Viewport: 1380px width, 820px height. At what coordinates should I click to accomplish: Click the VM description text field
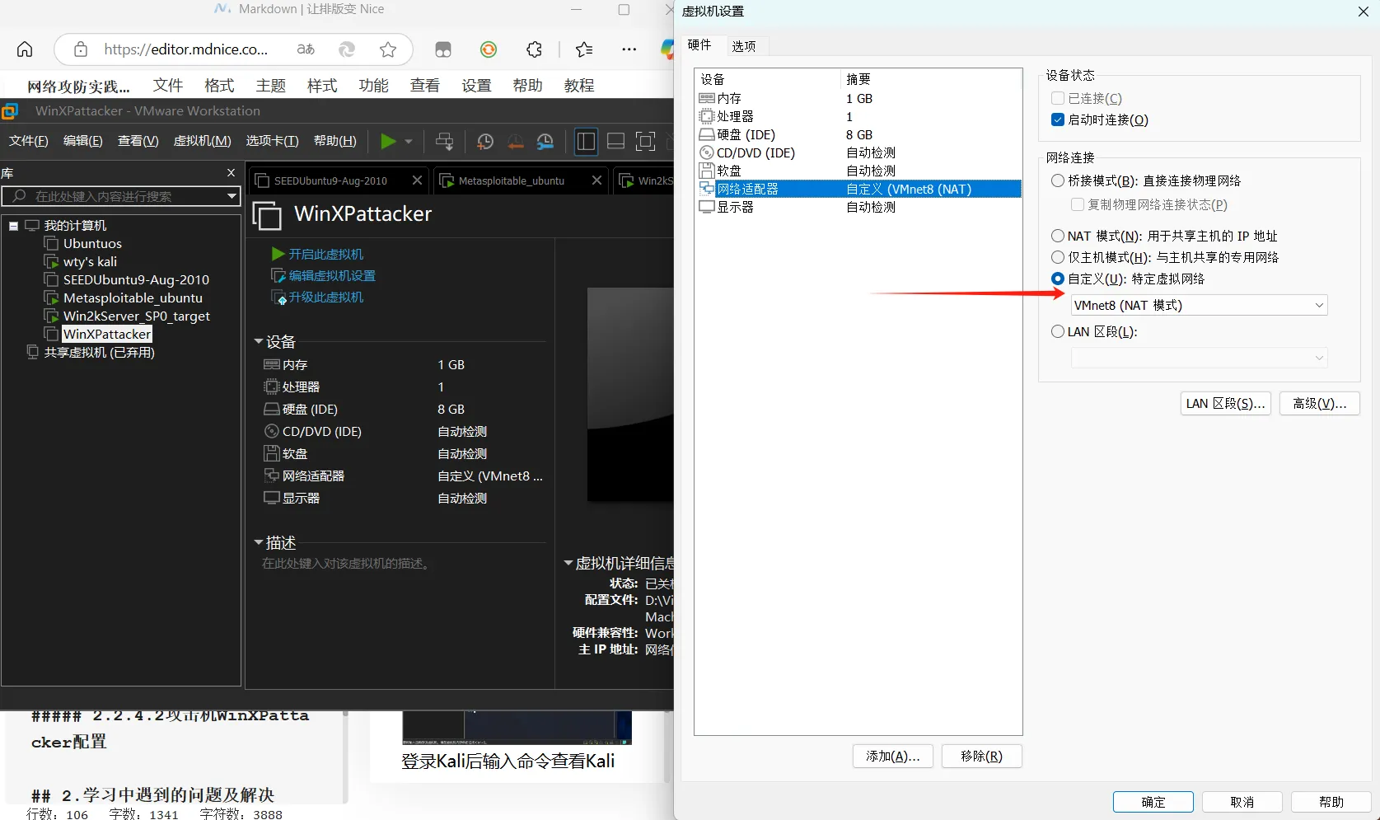[x=345, y=564]
